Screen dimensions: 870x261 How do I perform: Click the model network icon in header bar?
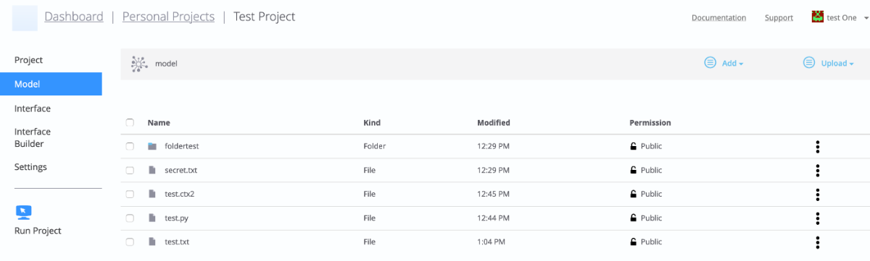tap(138, 64)
